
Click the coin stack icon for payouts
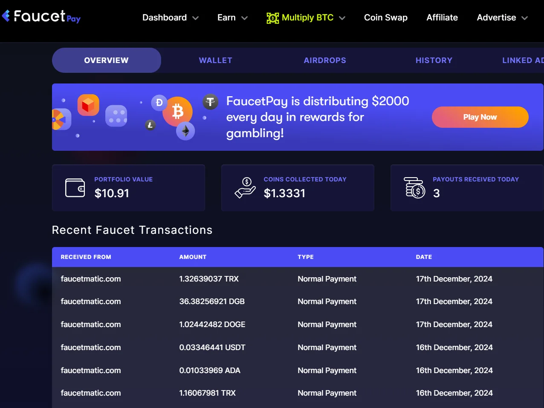tap(414, 188)
